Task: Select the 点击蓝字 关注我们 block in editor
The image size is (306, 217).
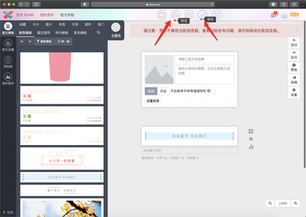Action: coord(189,136)
